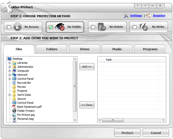173x139 pixels.
Task: Click the No Delete trash bin icon
Action: click(x=102, y=27)
